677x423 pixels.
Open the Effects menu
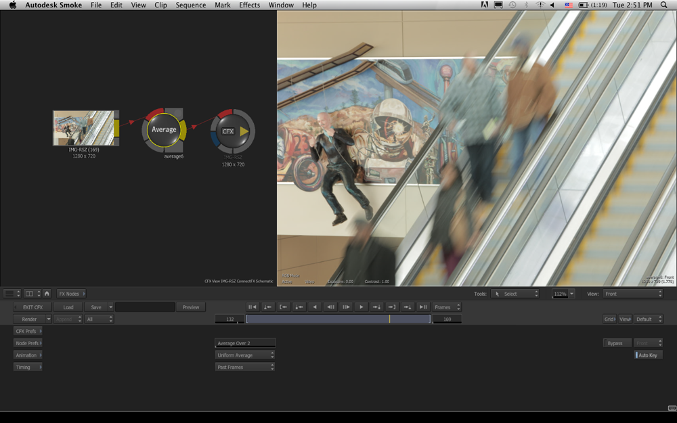pos(249,5)
